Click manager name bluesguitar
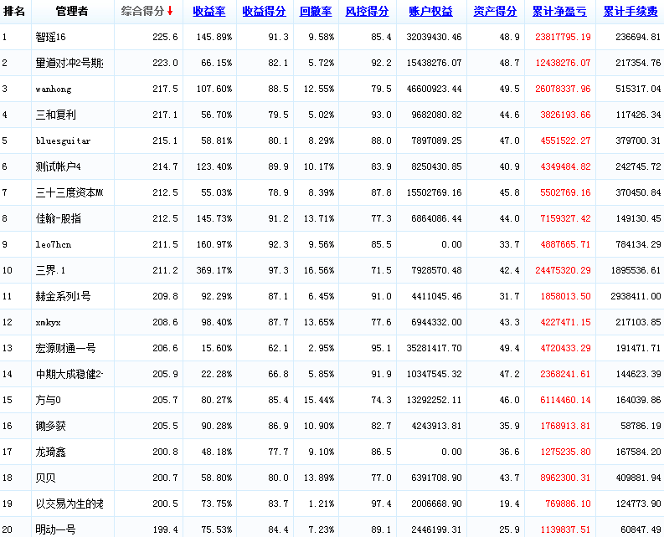This screenshot has height=537, width=664. pos(64,141)
